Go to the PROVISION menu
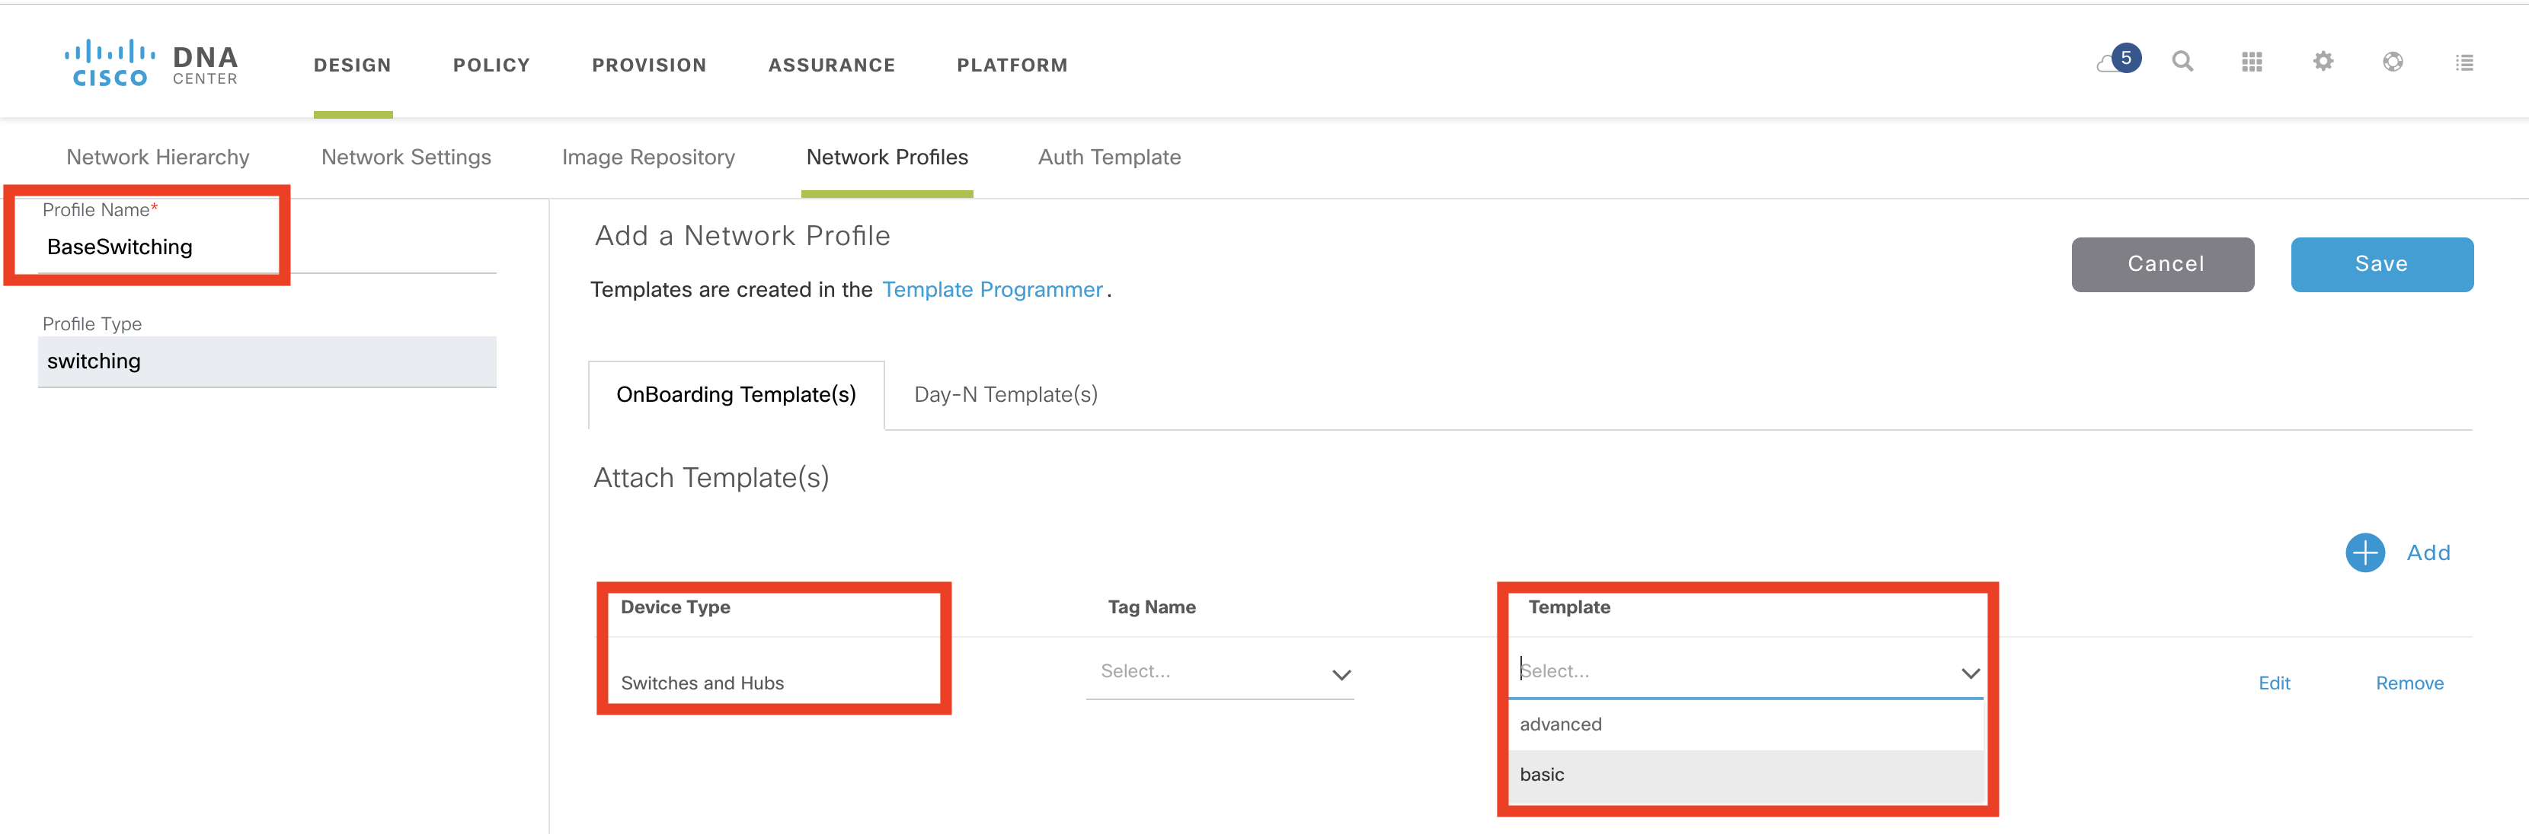 648,65
